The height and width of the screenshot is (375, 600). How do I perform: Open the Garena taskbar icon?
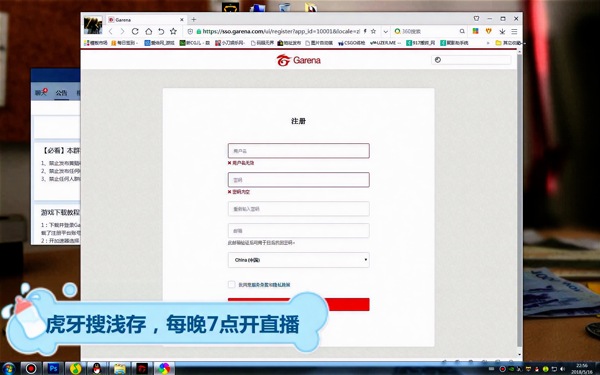coord(142,369)
